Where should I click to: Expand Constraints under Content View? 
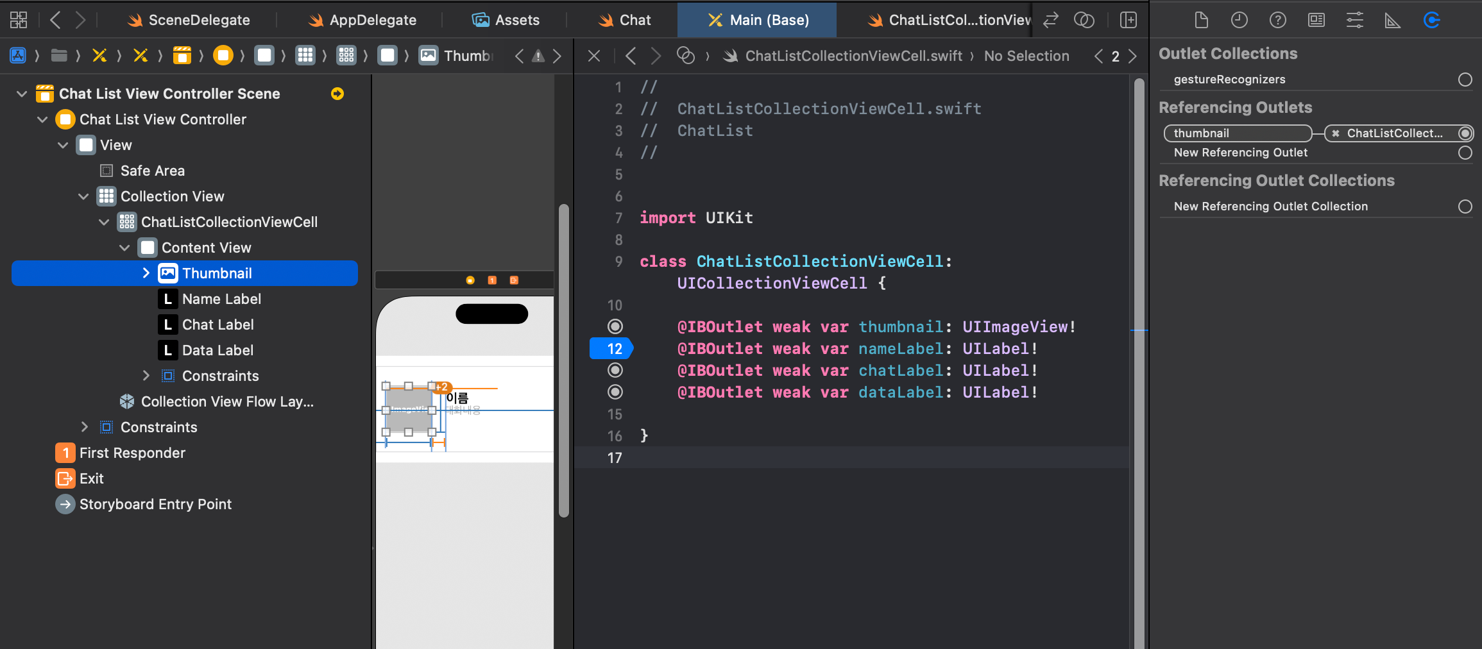[146, 376]
